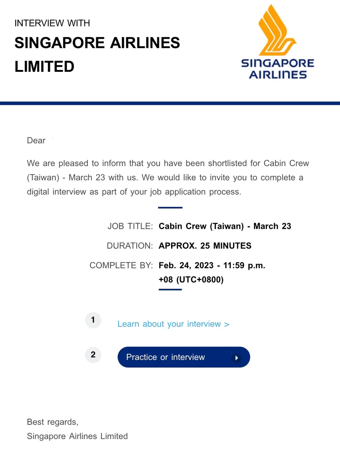Click the Best regards closing line
Screen dimensions: 340x471
(x=53, y=422)
